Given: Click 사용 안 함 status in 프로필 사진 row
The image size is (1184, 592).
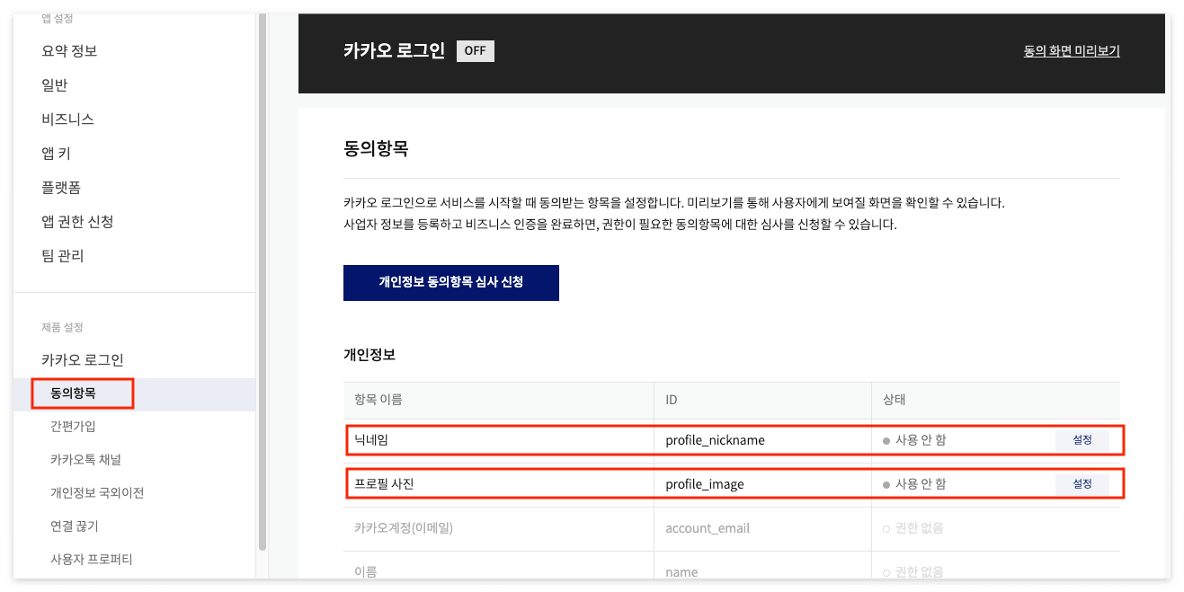Looking at the screenshot, I should 914,483.
